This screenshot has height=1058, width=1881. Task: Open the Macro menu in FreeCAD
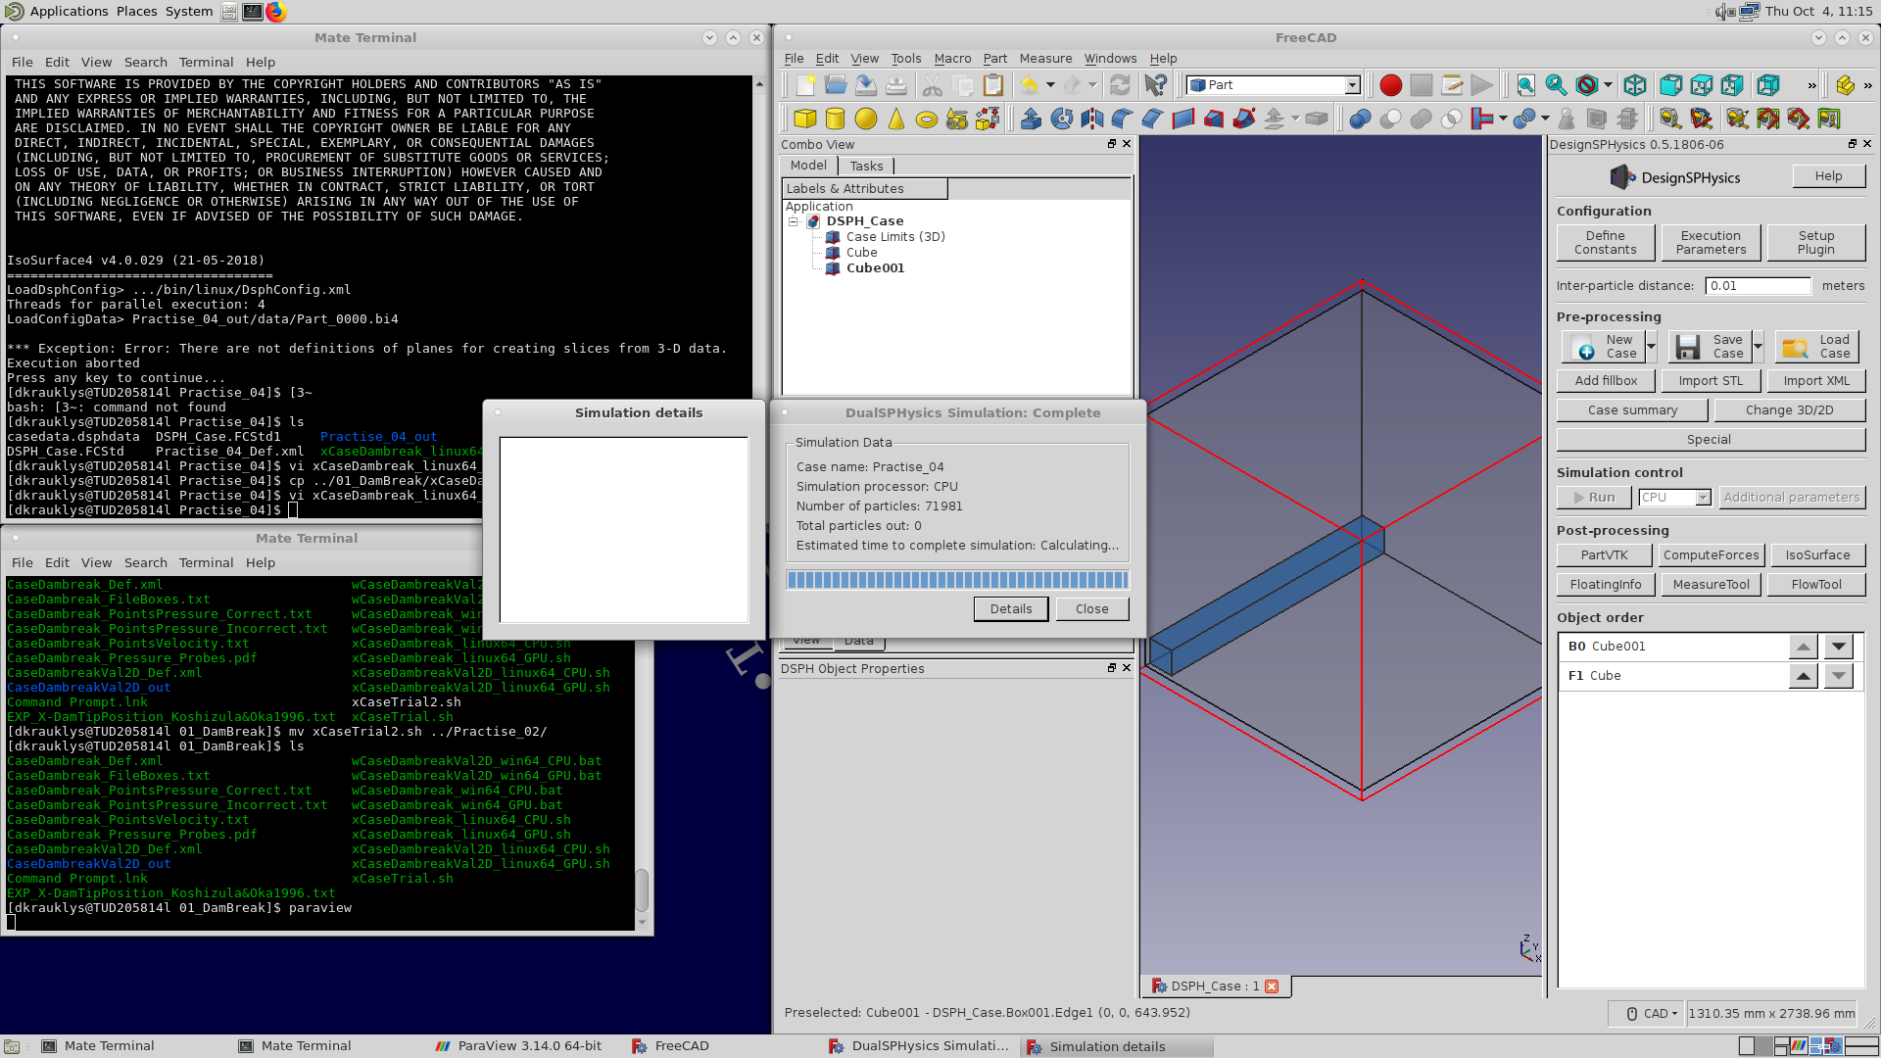point(952,58)
